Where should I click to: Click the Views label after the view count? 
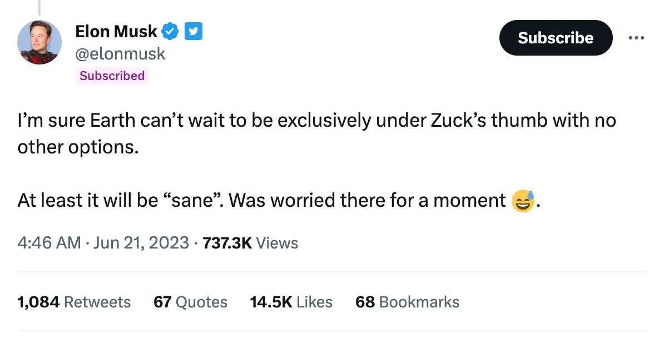277,243
